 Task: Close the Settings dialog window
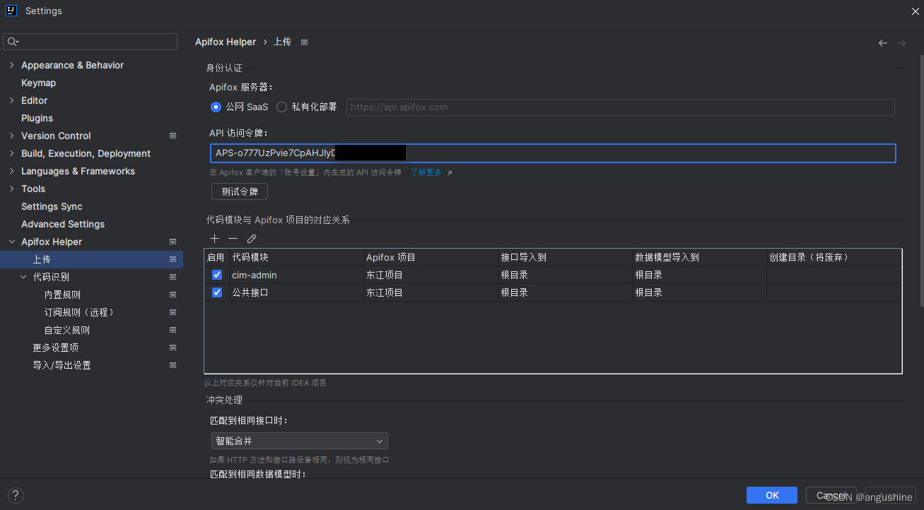click(915, 11)
